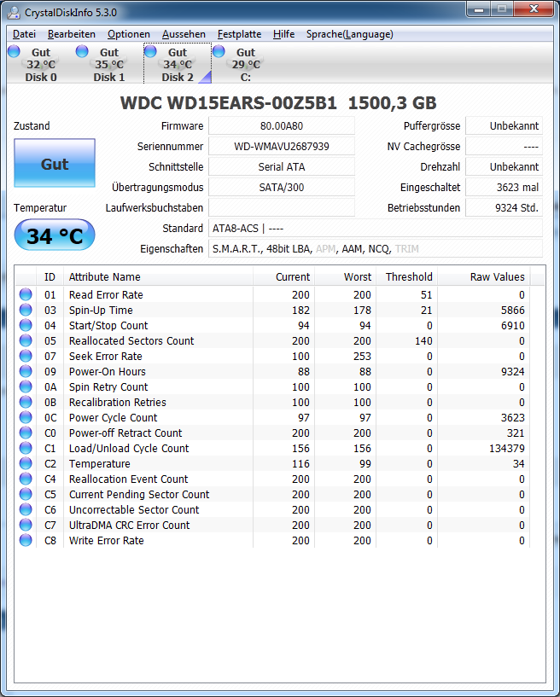Click the status orb for Recalibration Retries

[26, 402]
